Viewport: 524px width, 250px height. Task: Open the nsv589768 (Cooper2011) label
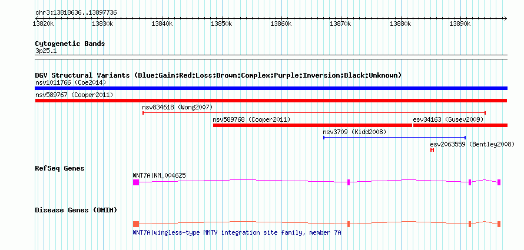(251, 119)
